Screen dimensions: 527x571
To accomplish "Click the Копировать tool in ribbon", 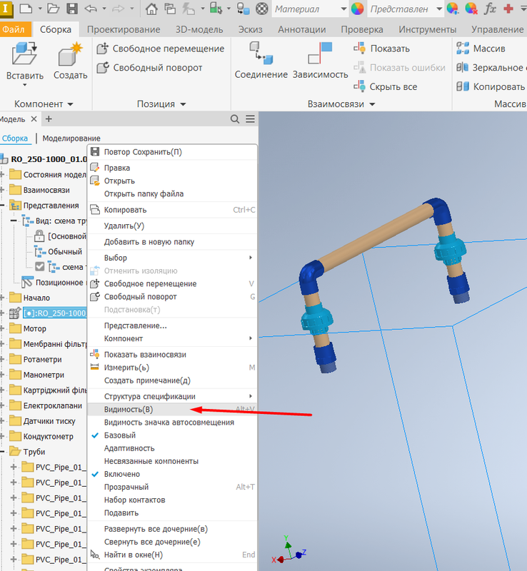I will tap(491, 86).
